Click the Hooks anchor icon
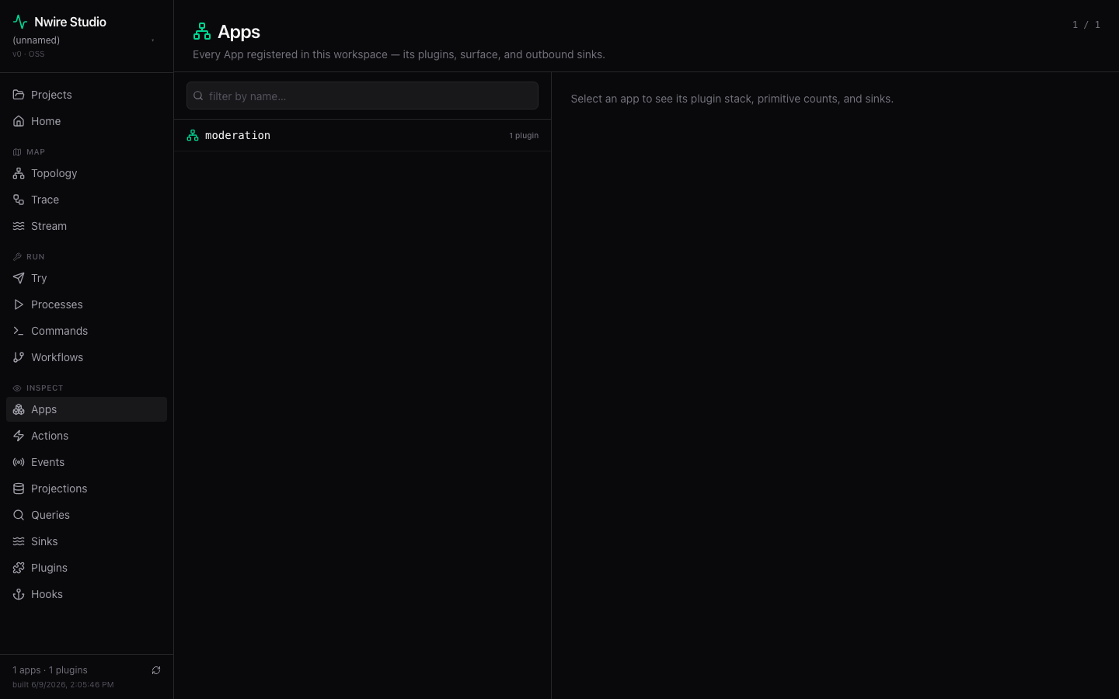The height and width of the screenshot is (699, 1119). pos(19,594)
